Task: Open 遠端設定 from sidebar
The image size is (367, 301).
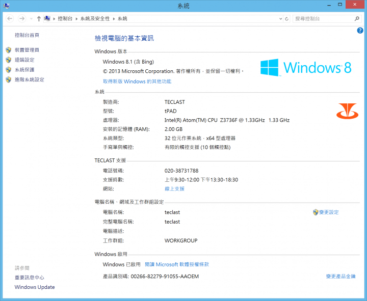Action: click(x=24, y=60)
